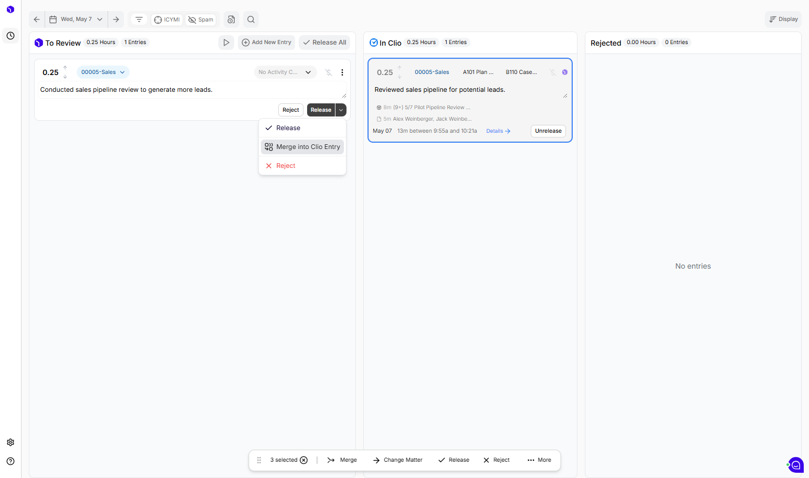Viewport: 809px width, 478px height.
Task: Click Release in the bulk action bar
Action: coord(454,460)
